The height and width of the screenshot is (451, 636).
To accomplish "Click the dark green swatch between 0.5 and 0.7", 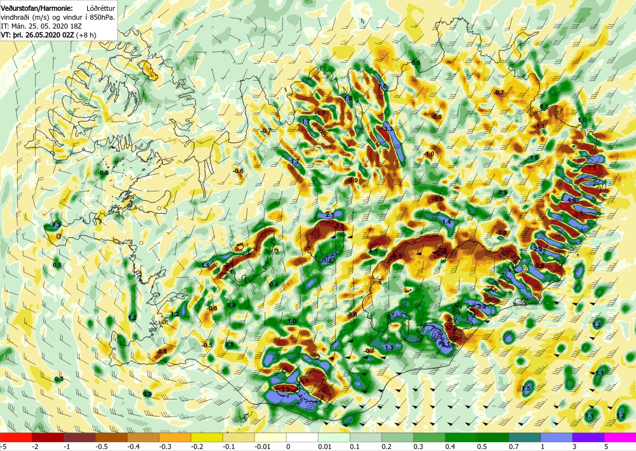I will [x=493, y=438].
